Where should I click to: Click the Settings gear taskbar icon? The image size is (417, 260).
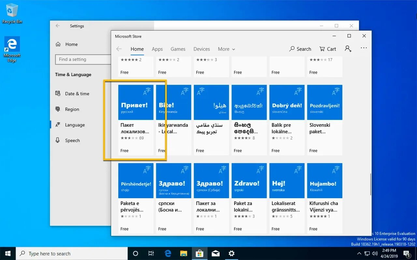tap(231, 253)
